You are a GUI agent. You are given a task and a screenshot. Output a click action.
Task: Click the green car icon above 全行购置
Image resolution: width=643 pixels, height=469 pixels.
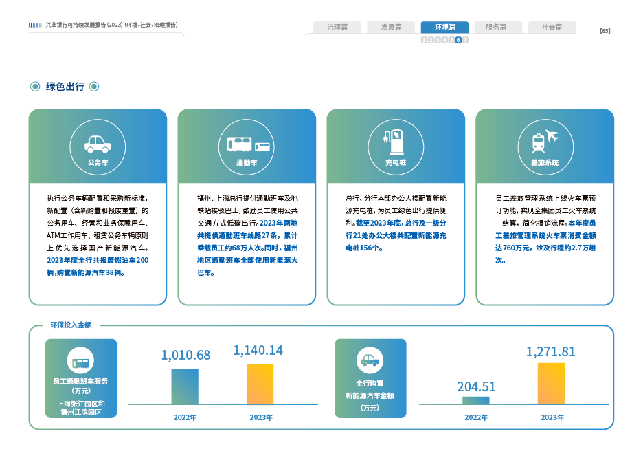point(370,360)
